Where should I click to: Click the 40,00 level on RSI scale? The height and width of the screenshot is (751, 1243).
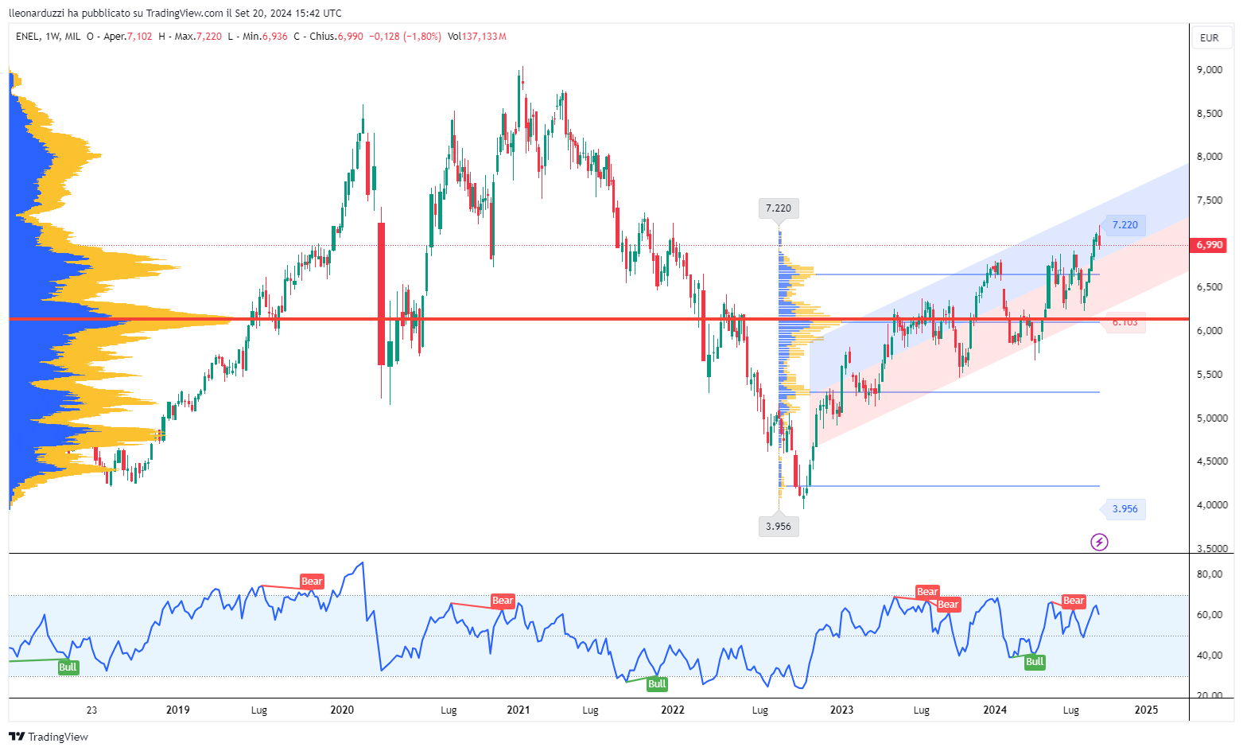coord(1210,656)
